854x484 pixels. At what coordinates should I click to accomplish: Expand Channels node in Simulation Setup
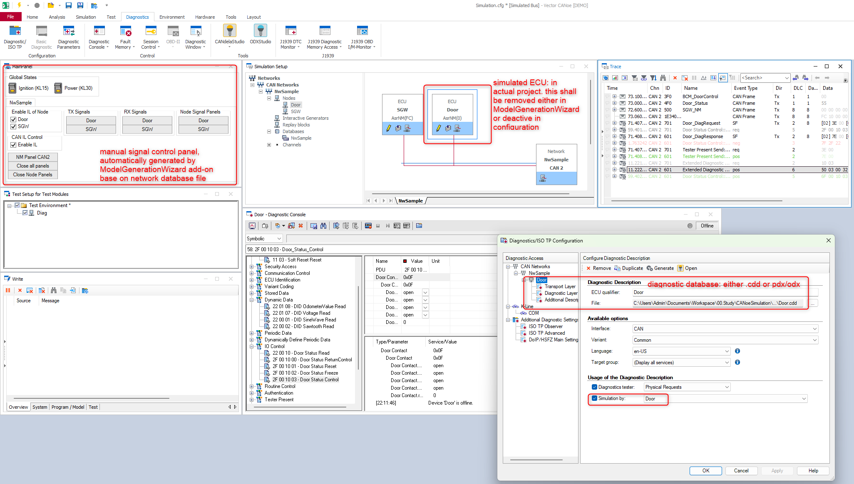269,145
